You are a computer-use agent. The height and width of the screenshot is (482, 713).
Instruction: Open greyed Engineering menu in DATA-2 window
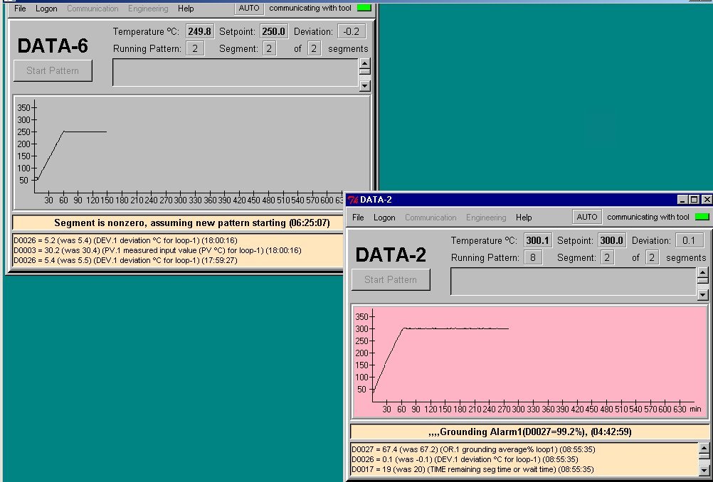click(485, 217)
